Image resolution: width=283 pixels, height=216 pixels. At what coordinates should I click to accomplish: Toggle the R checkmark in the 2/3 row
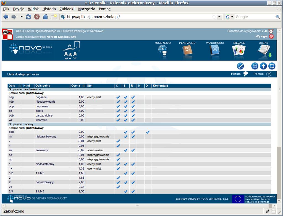(x=133, y=191)
